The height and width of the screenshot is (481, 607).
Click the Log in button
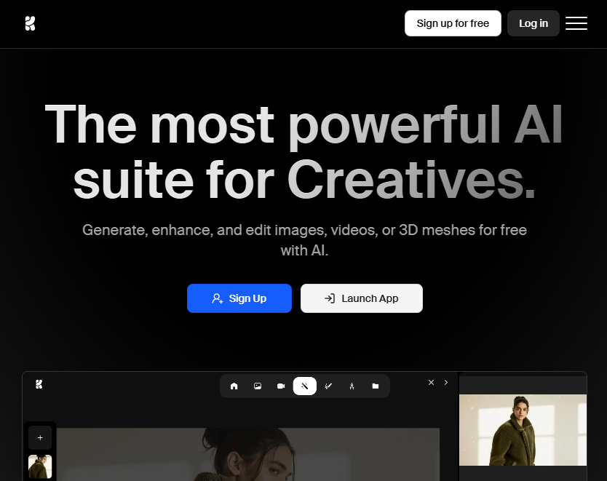[533, 23]
